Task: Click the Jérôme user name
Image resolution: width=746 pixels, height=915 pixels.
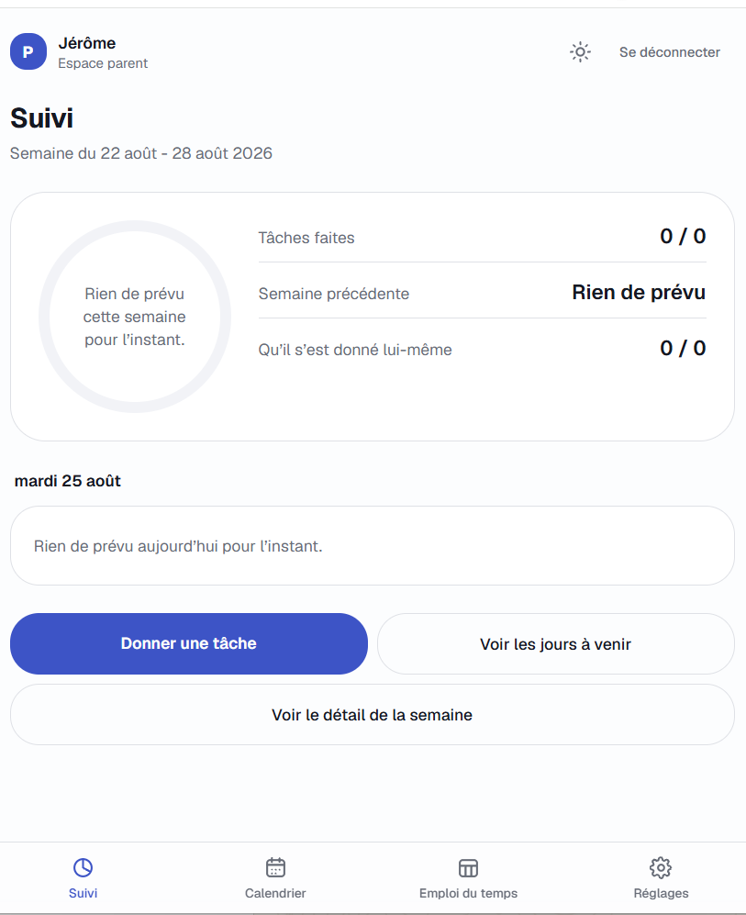Action: (87, 43)
